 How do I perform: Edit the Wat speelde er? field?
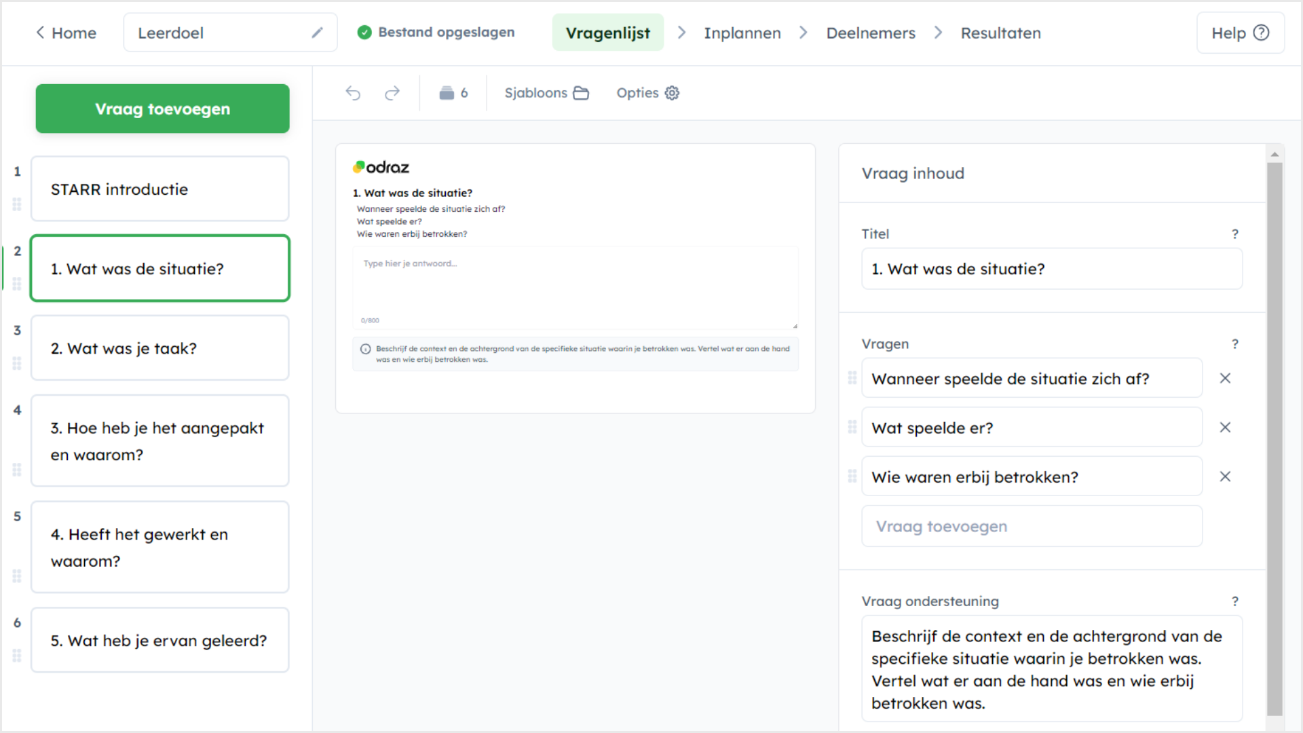tap(1032, 428)
